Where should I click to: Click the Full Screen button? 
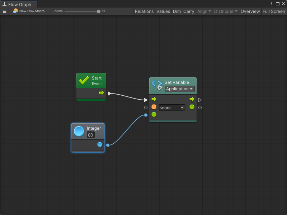coord(274,11)
